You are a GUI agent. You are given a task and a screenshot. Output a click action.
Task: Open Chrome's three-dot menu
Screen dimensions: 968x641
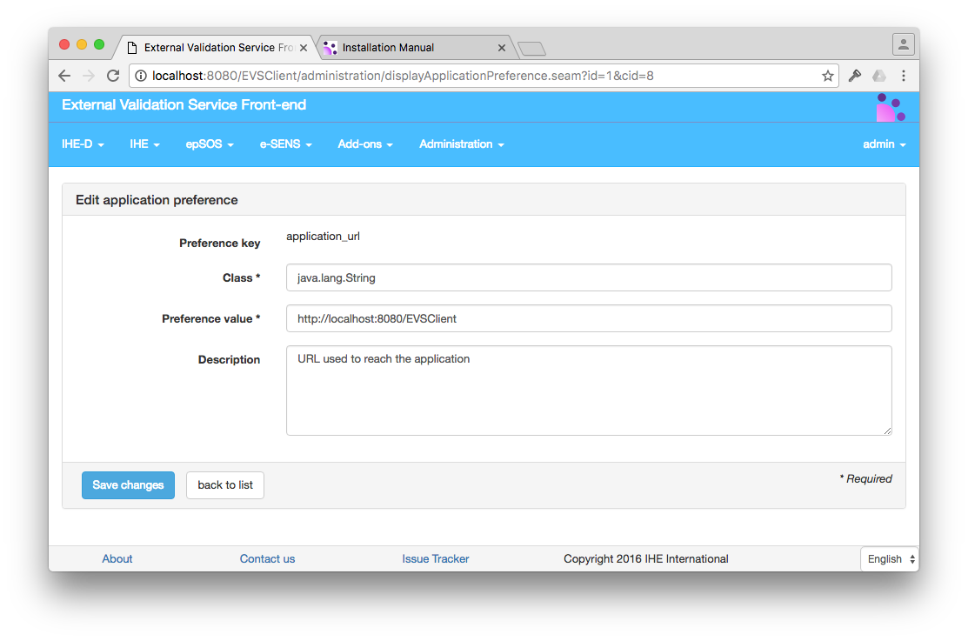(x=904, y=76)
